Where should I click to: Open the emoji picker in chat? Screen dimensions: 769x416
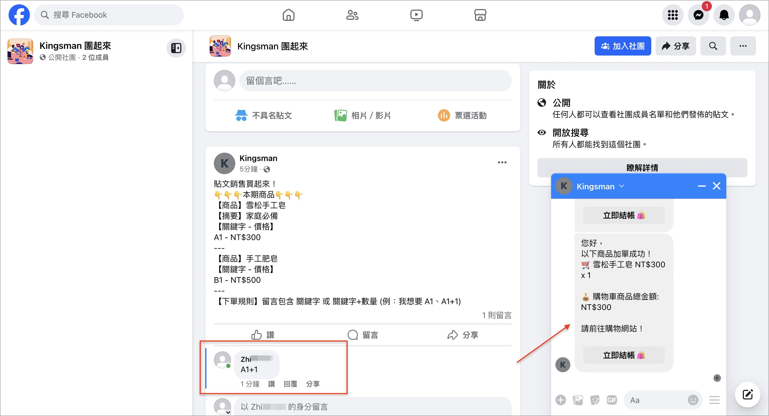(x=693, y=400)
